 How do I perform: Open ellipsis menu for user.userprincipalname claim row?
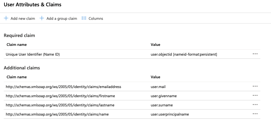(255, 114)
